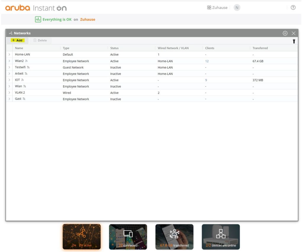Click the 372 MB transferred value

[x=258, y=80]
